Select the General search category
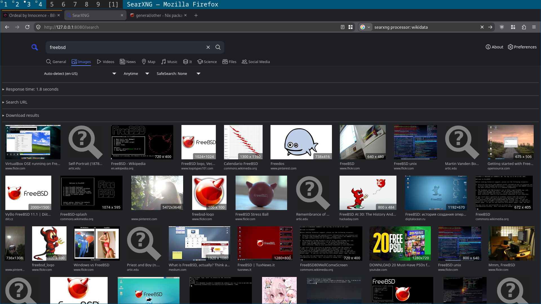 point(56,62)
